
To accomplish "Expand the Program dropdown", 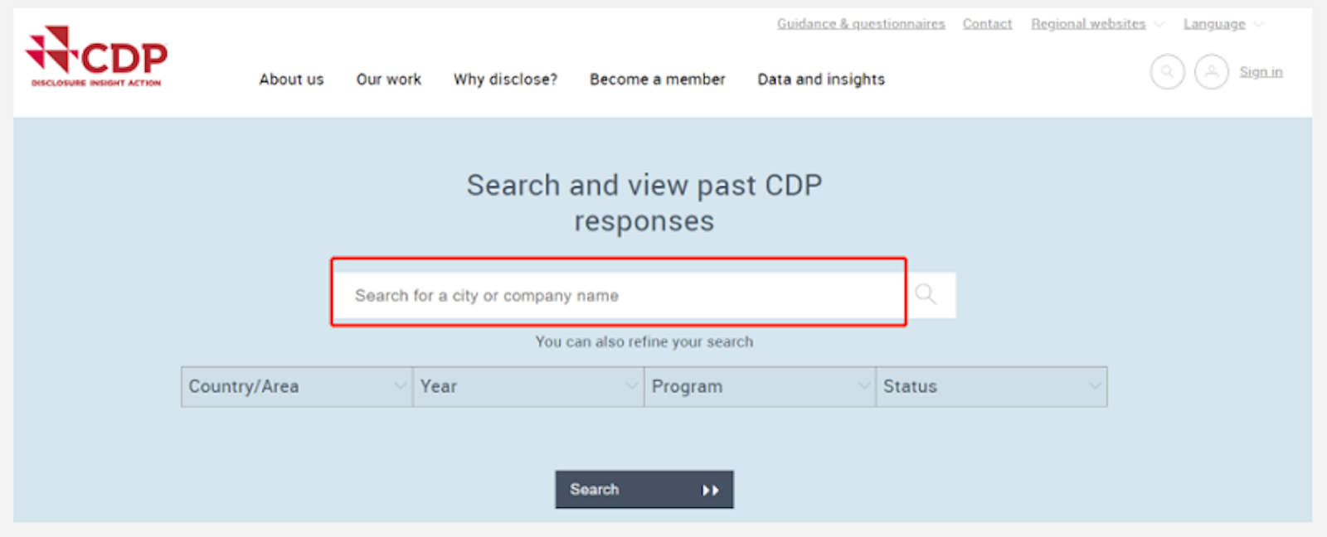I will click(x=759, y=387).
